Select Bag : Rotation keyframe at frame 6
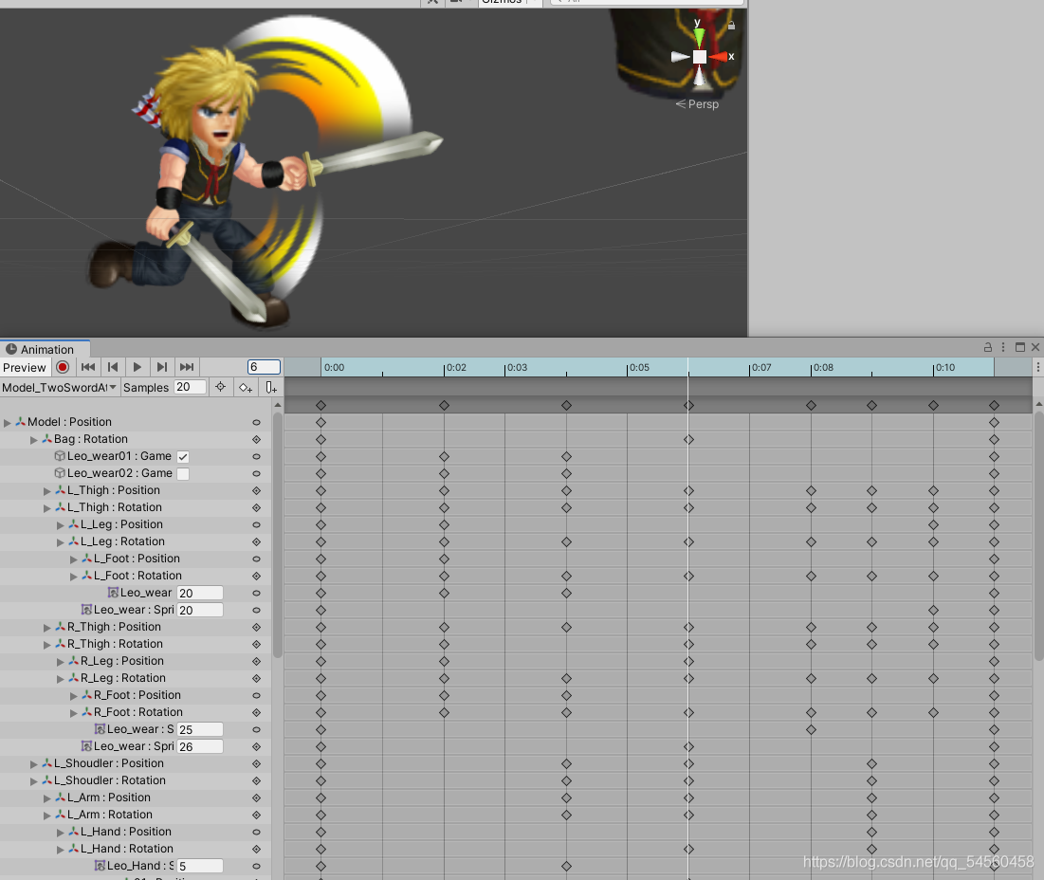This screenshot has height=880, width=1044. 689,439
